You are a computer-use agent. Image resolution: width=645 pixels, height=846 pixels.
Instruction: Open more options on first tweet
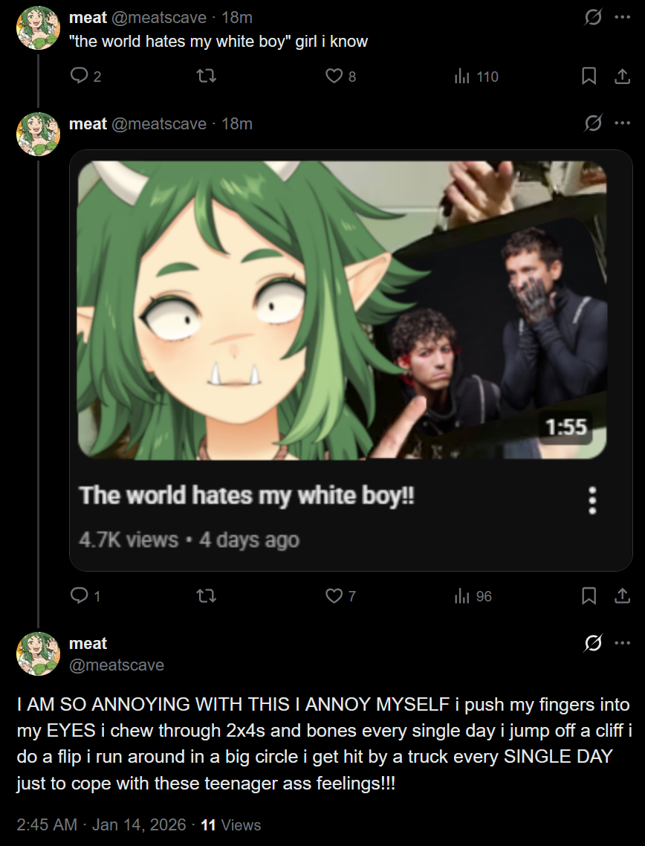[x=623, y=17]
